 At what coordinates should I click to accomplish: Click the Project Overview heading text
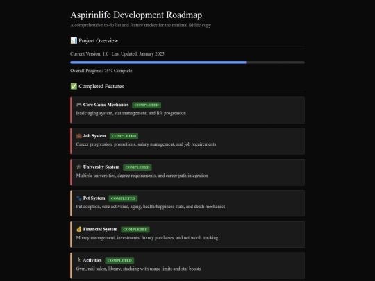(99, 41)
